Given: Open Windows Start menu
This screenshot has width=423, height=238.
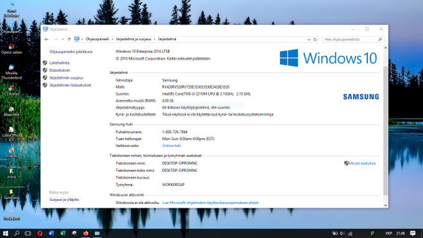Looking at the screenshot, I should click(5, 233).
